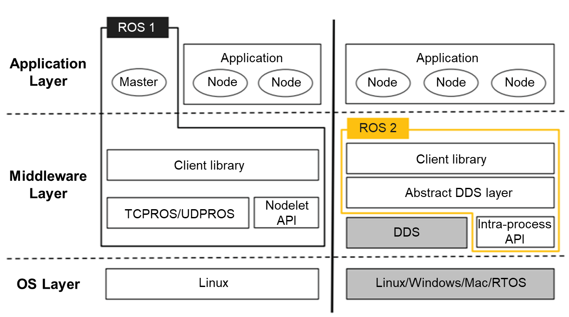
Task: Click the Nodelet API box
Action: [286, 213]
